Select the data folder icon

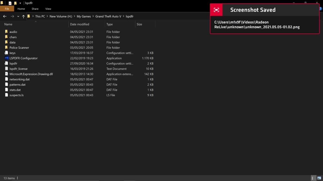pyautogui.click(x=6, y=42)
